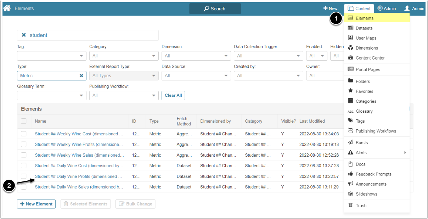
Task: Open Trash from the Content menu
Action: click(x=361, y=206)
